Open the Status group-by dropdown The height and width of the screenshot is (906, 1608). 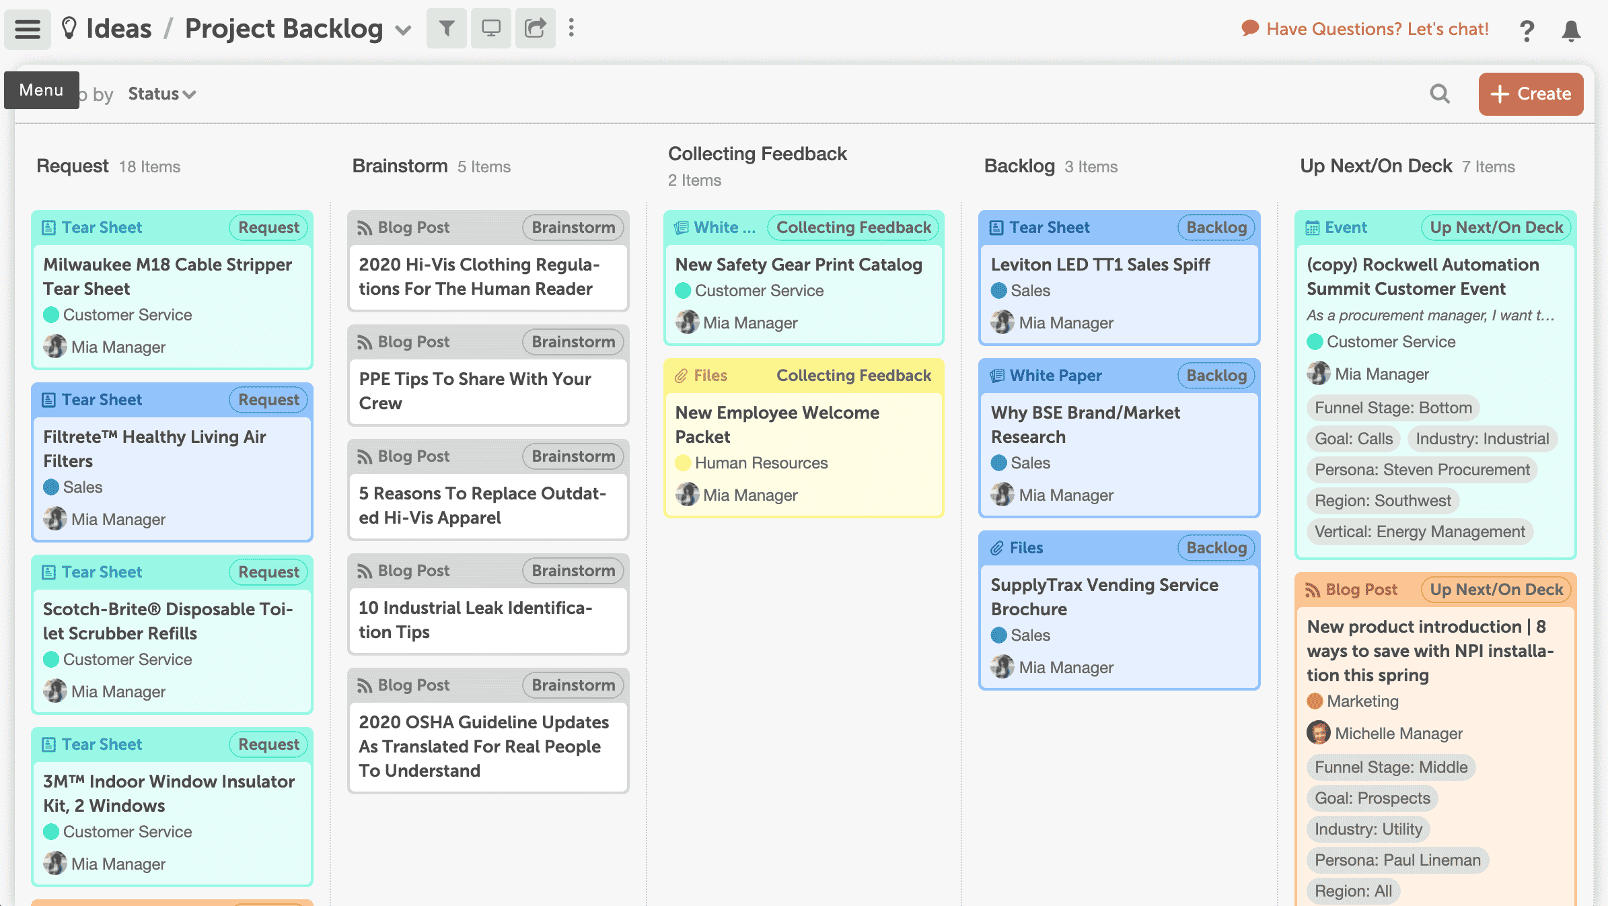(161, 94)
